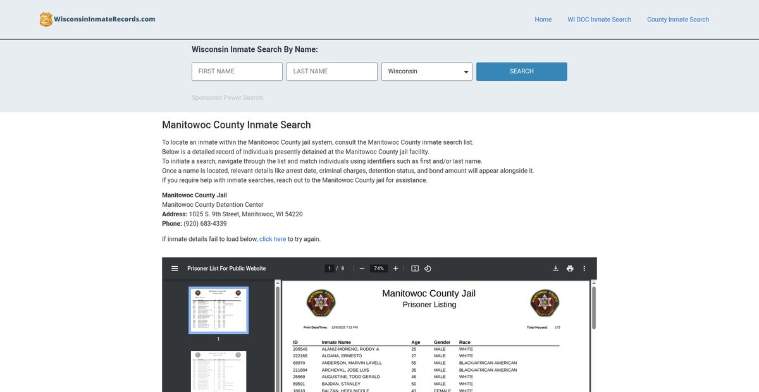Click the 'click here' retry link
This screenshot has height=392, width=759.
tap(273, 239)
